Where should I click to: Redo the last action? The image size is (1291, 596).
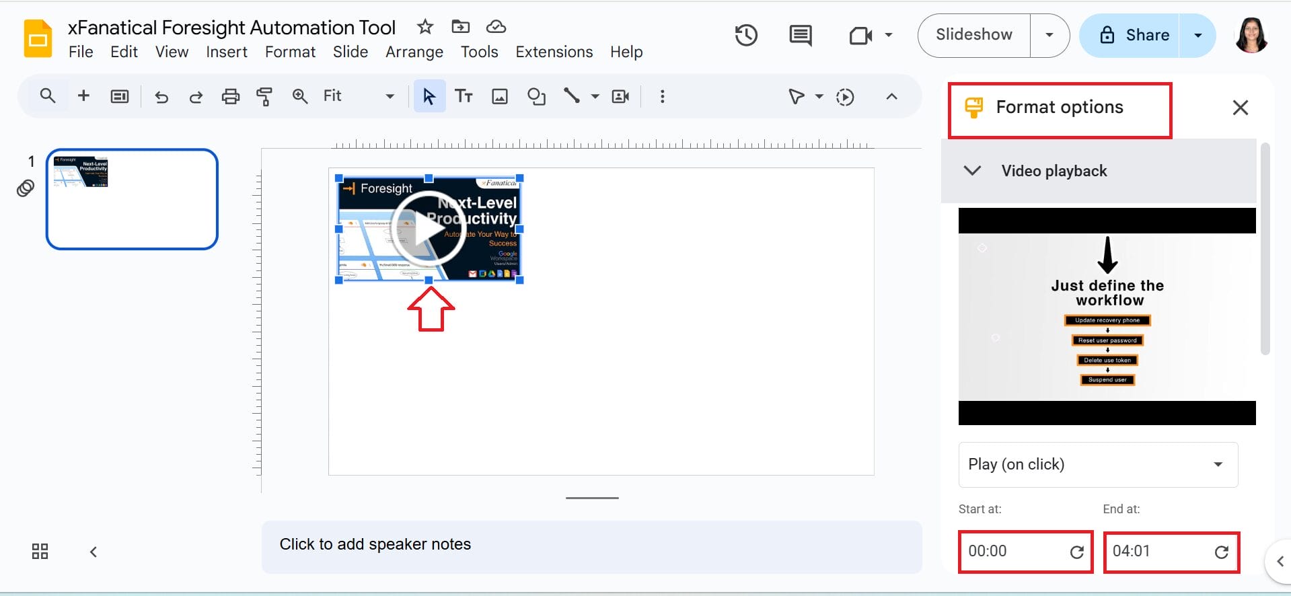click(x=196, y=97)
